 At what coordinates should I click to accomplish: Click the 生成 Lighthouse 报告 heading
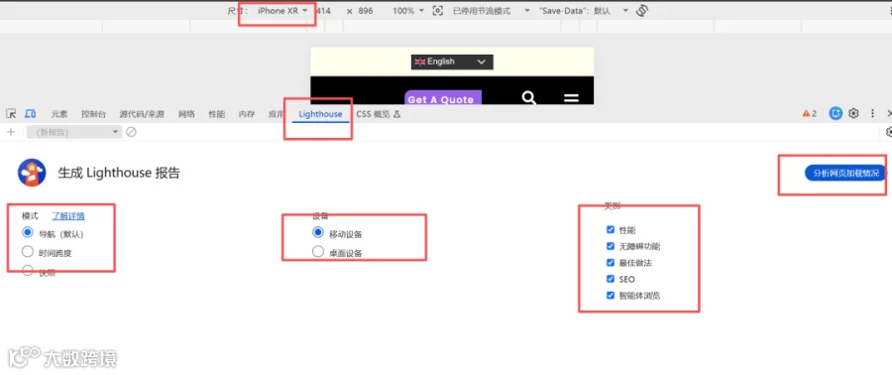tap(119, 173)
